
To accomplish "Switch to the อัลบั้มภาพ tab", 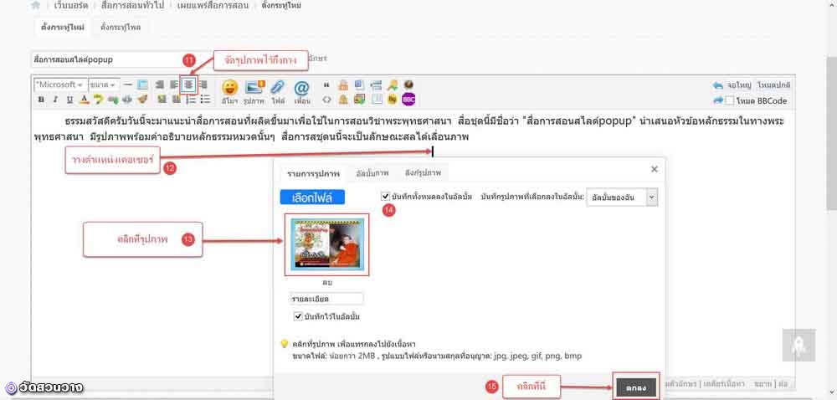I will (x=371, y=173).
